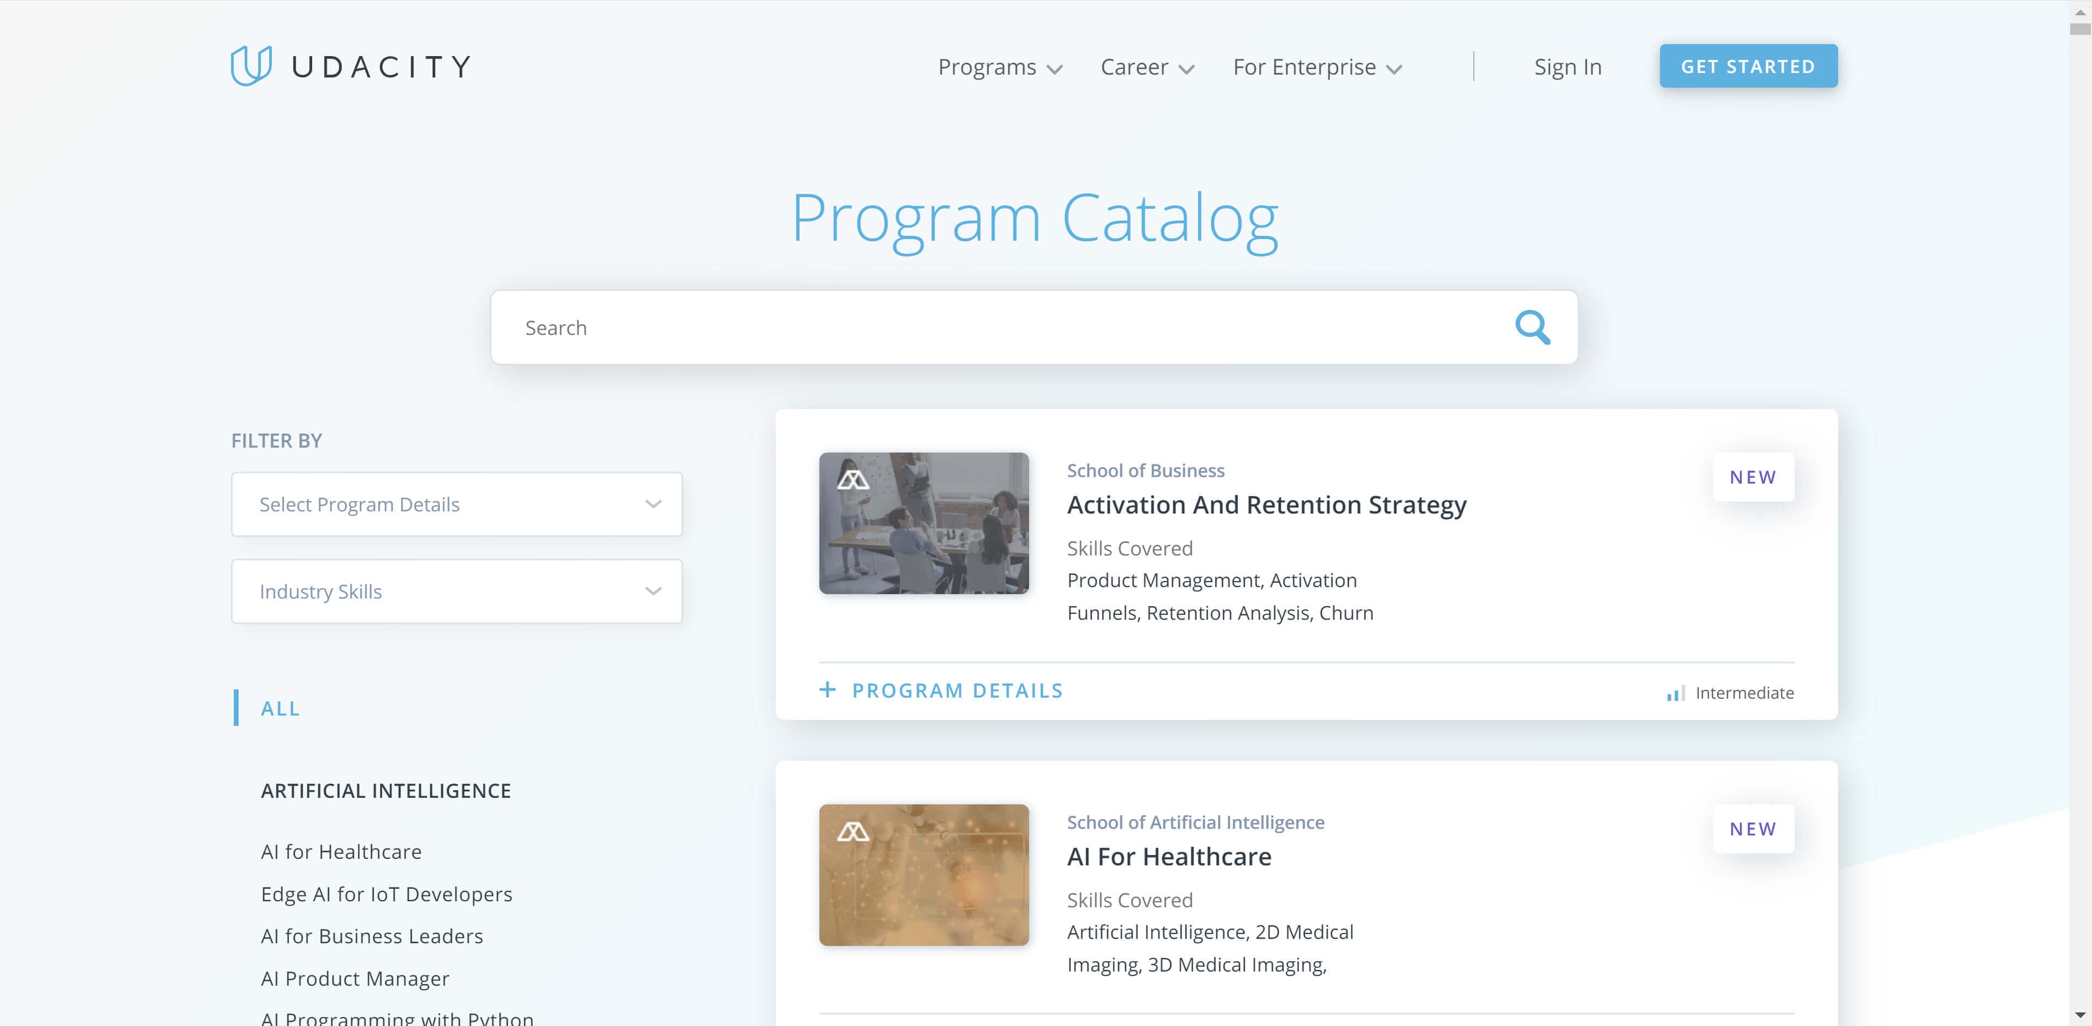The height and width of the screenshot is (1026, 2092).
Task: Expand the Program Details for Activation Strategy
Action: 942,690
